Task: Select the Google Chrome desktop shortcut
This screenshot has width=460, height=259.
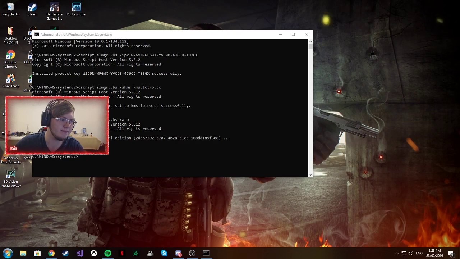Action: point(11,59)
